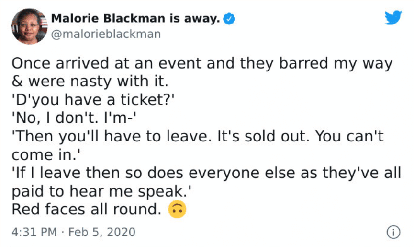Viewport: 414px width, 247px height.
Task: Click the Twitter bird logo
Action: [393, 17]
